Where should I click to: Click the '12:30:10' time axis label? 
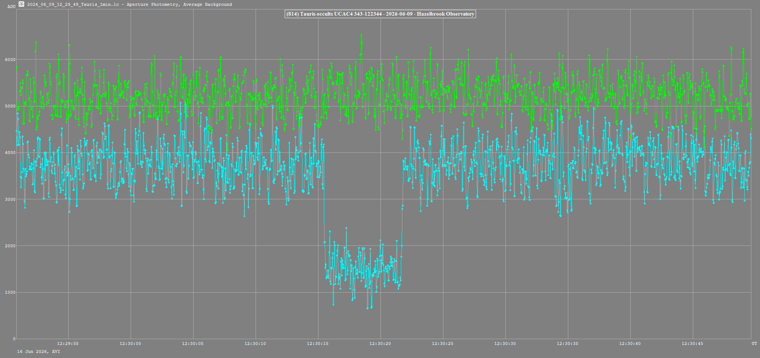tap(255, 343)
